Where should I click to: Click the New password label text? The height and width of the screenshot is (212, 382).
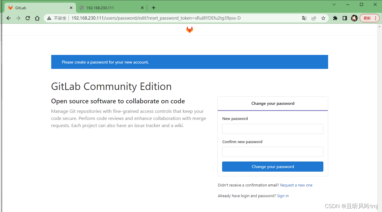[x=235, y=119]
